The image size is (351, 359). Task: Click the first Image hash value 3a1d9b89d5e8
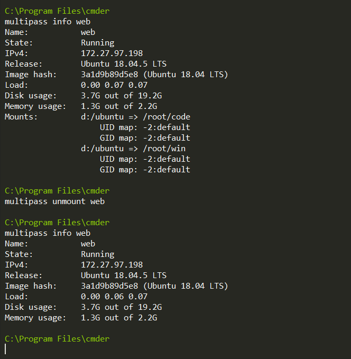(109, 75)
